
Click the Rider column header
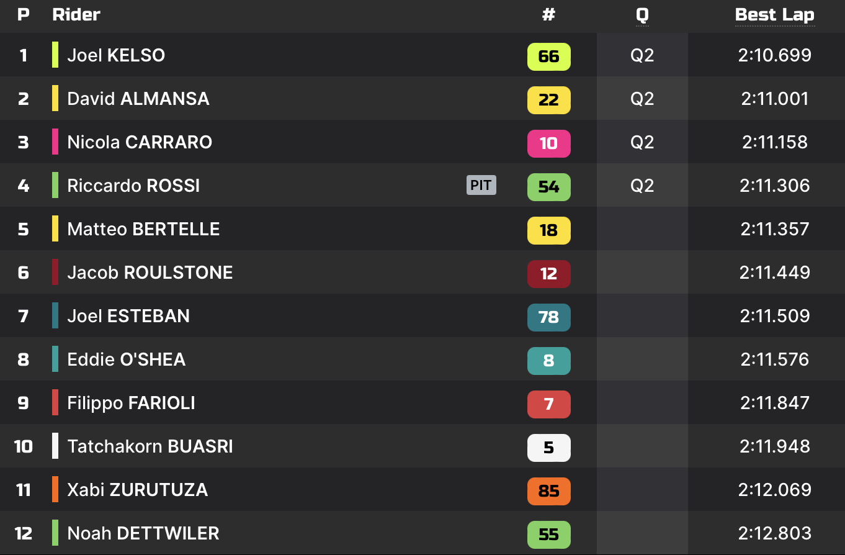pos(76,15)
